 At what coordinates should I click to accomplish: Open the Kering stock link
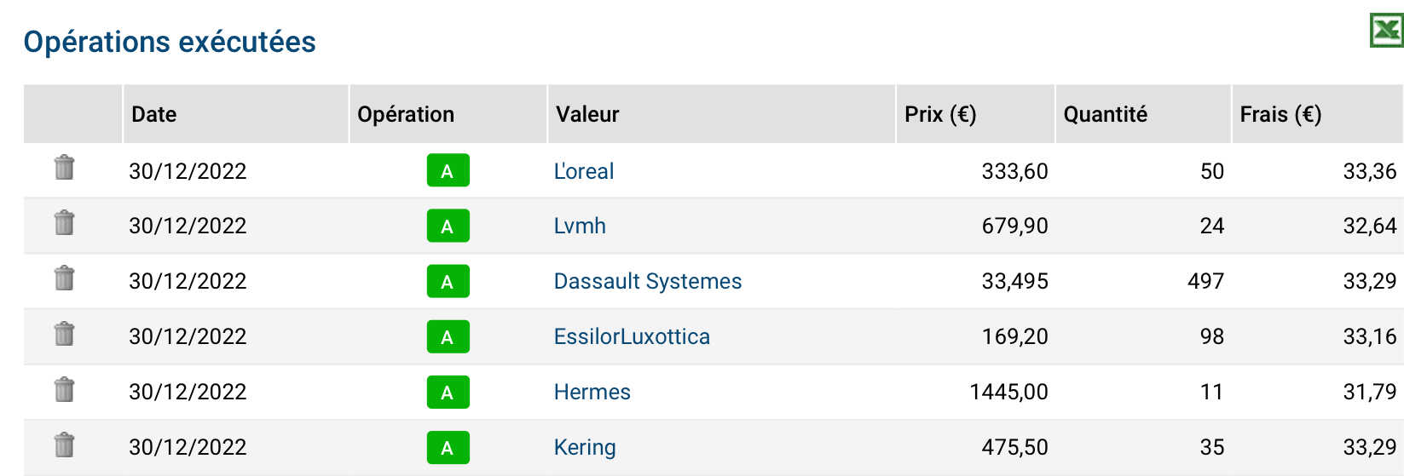585,447
